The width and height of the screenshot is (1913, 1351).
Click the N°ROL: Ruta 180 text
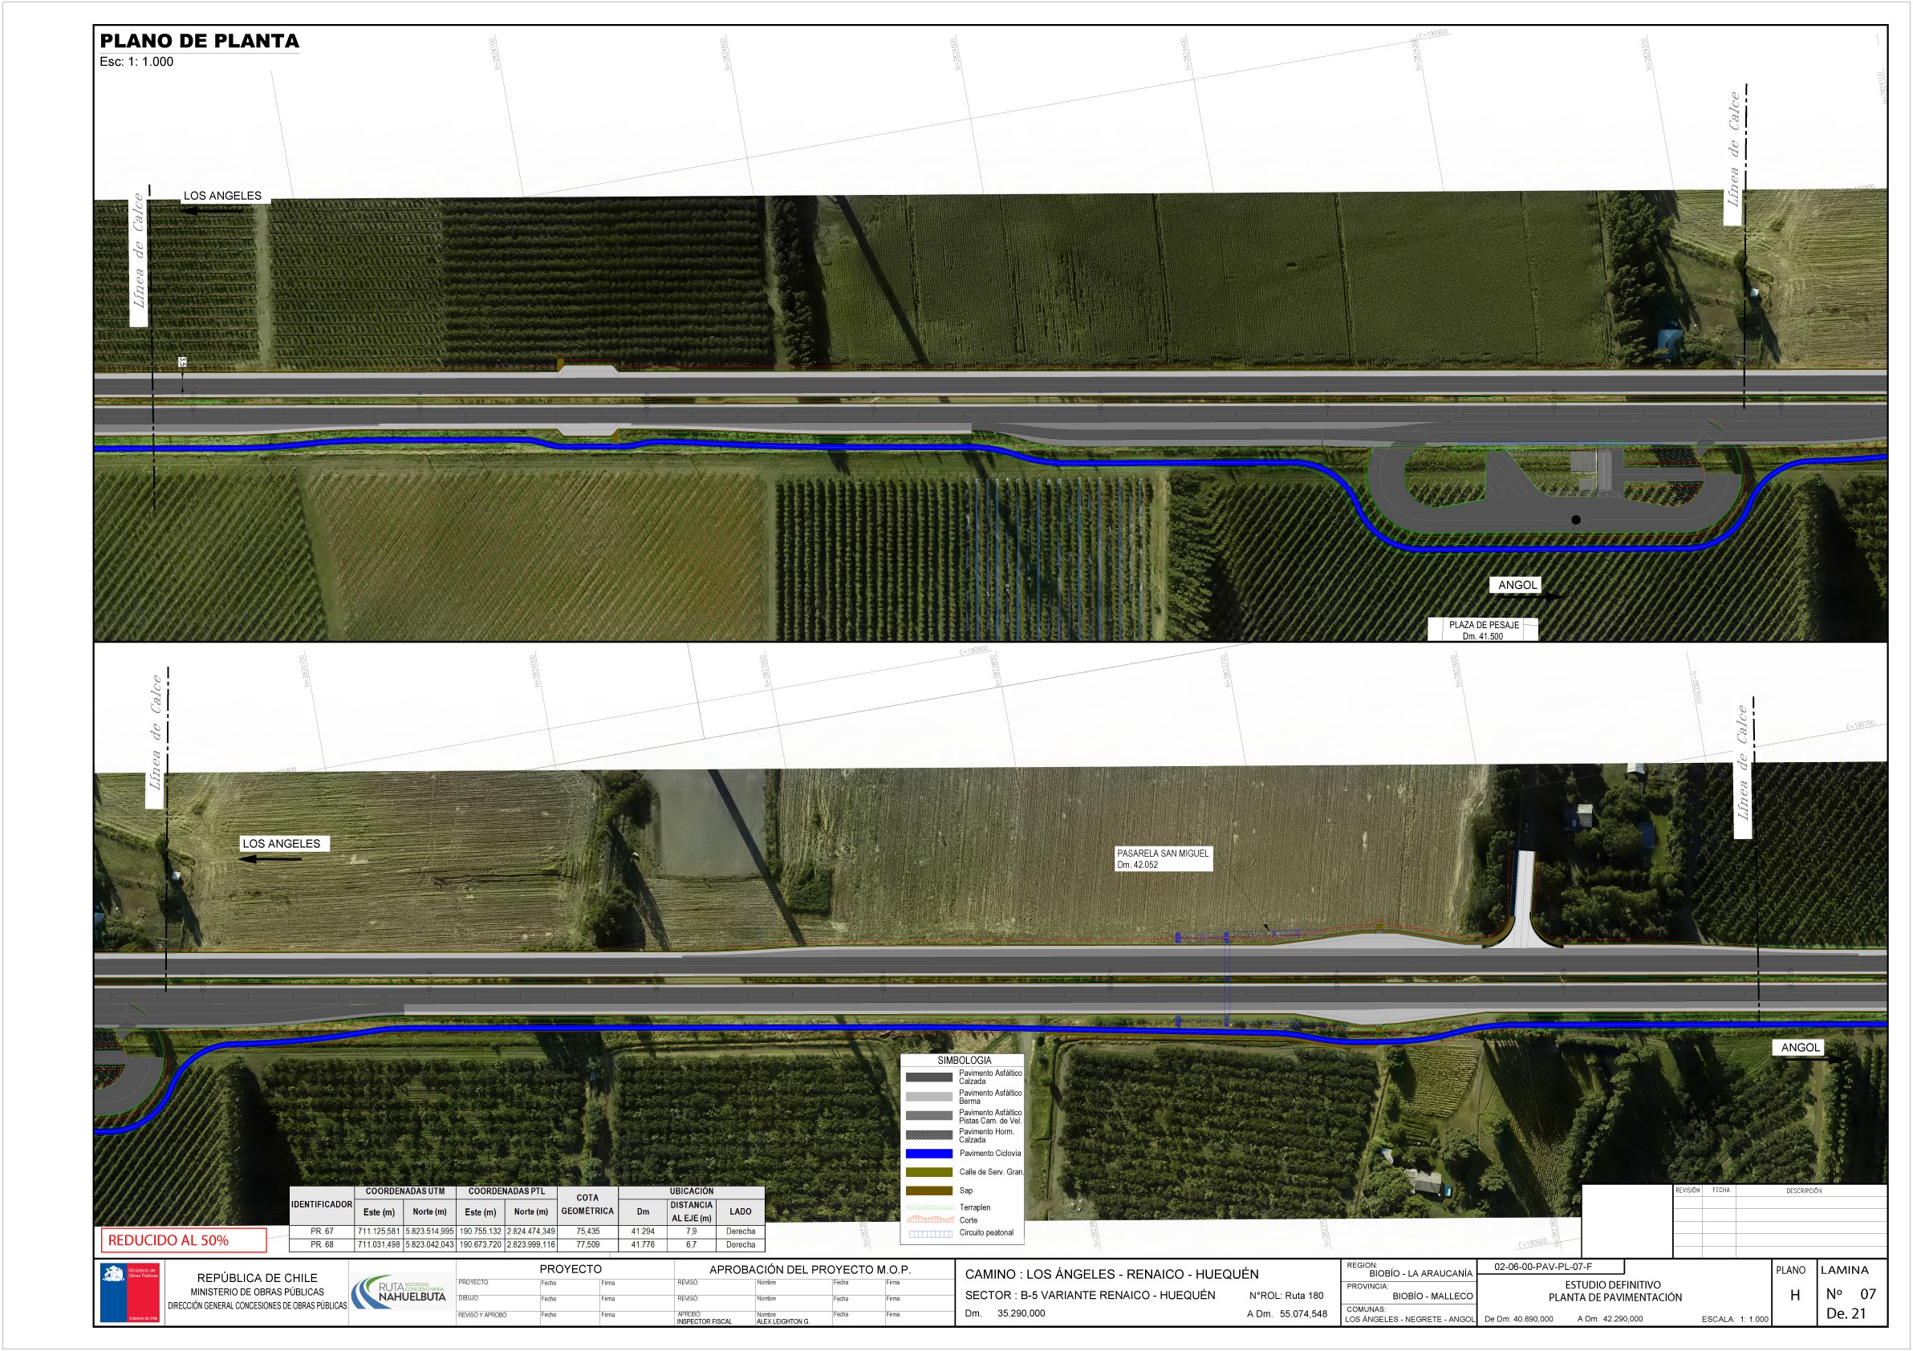coord(1285,1295)
